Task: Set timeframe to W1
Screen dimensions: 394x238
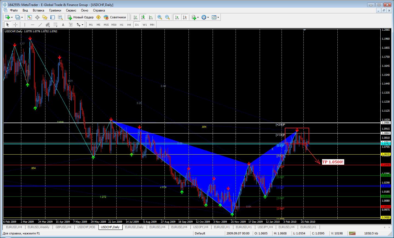Action: click(145, 25)
